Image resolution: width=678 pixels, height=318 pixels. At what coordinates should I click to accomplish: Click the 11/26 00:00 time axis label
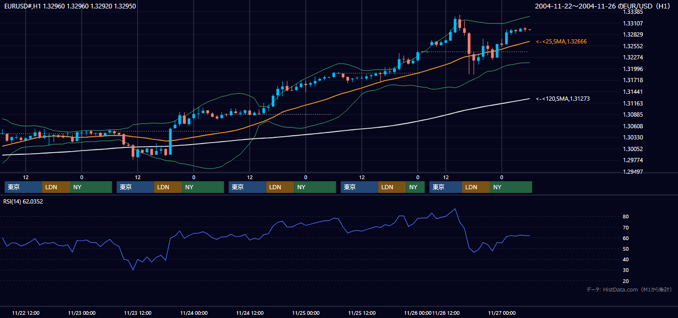(418, 313)
